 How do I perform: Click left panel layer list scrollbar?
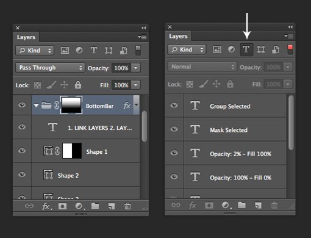click(145, 126)
